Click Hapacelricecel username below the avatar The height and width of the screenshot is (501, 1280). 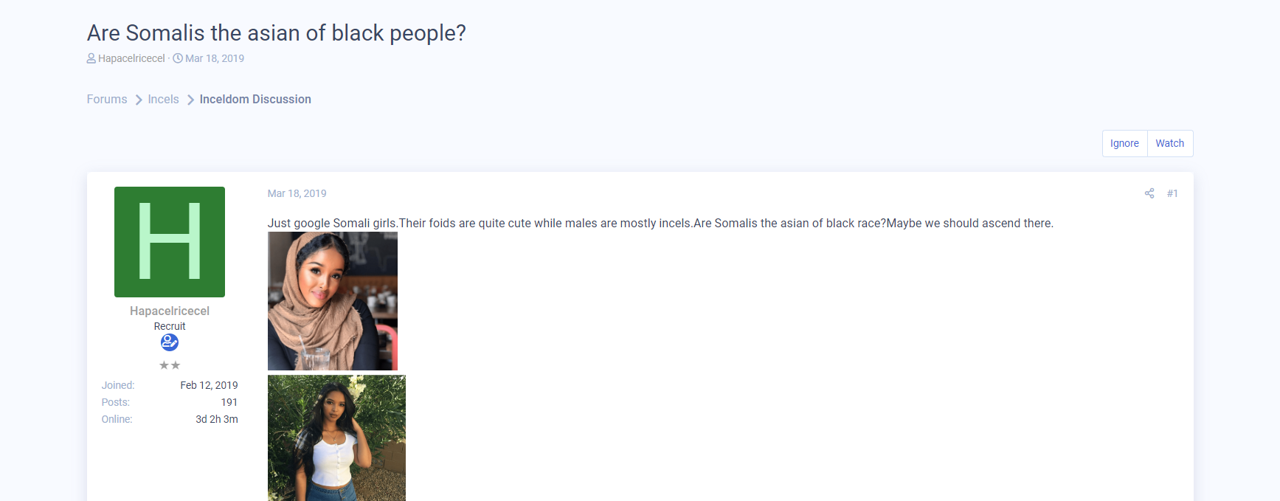170,311
